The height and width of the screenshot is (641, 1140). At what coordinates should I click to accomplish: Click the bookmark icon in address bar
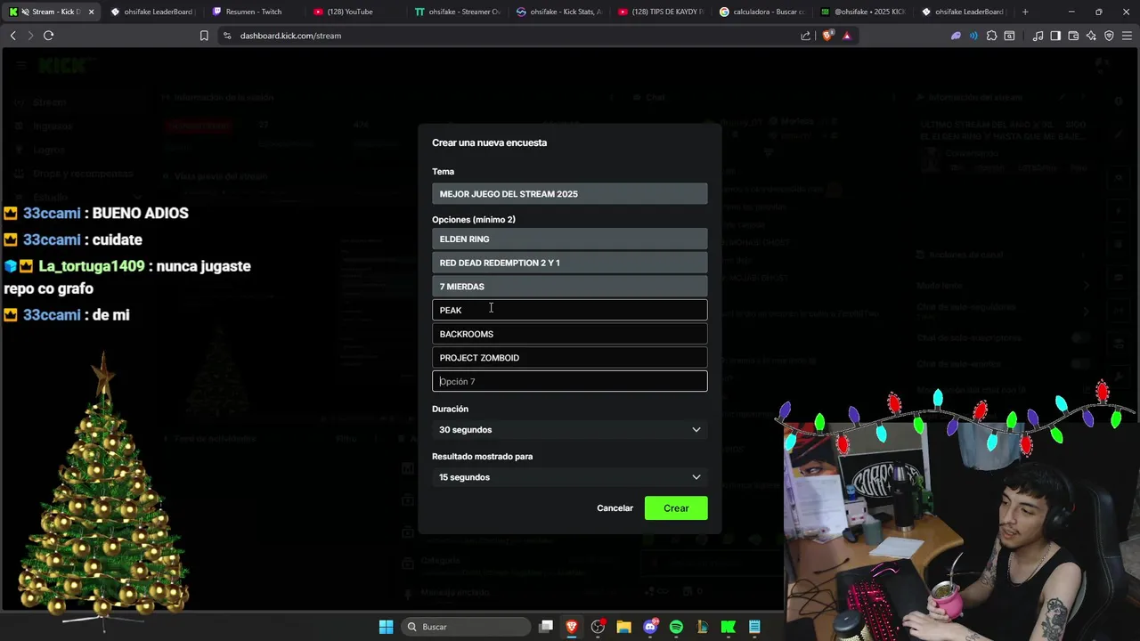coord(204,36)
